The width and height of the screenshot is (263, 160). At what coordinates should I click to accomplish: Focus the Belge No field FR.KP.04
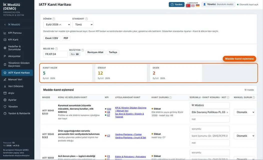click(x=55, y=54)
